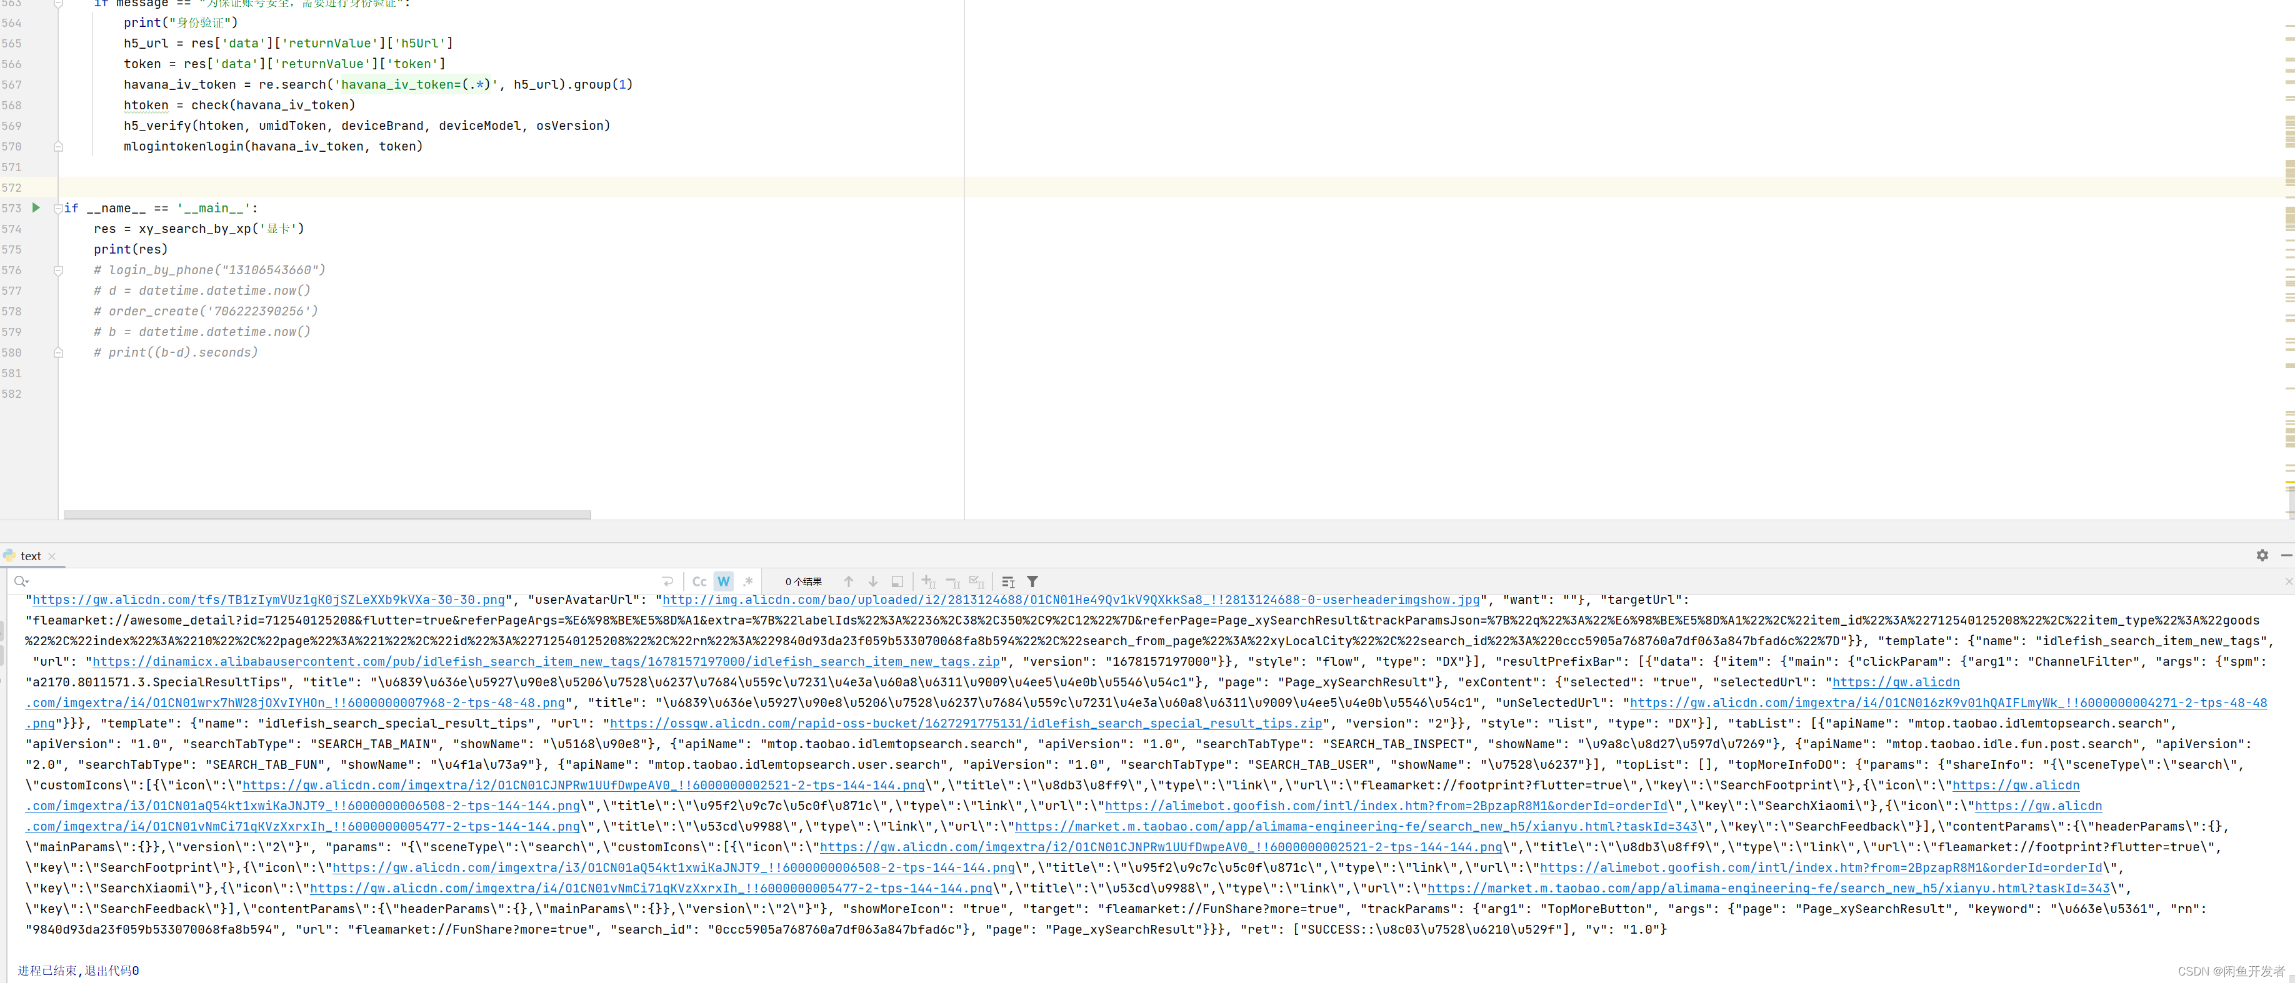Go to next search occurrence arrow

[873, 581]
